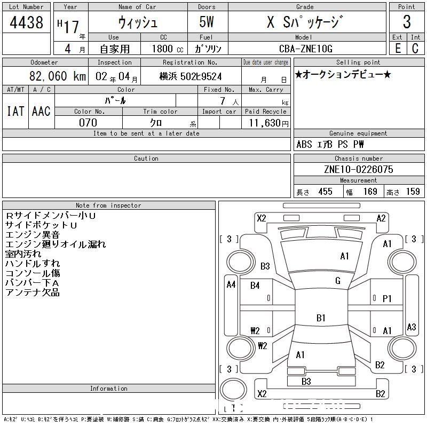Select note コンソール傷

[33, 273]
